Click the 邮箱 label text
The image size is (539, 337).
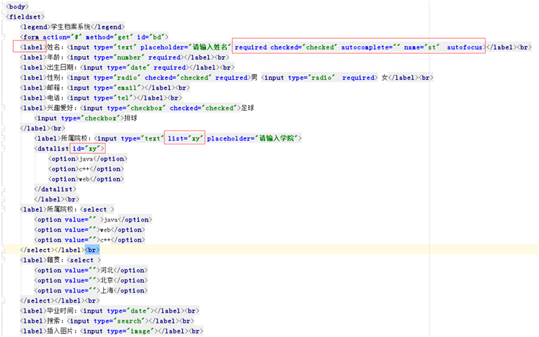point(53,88)
